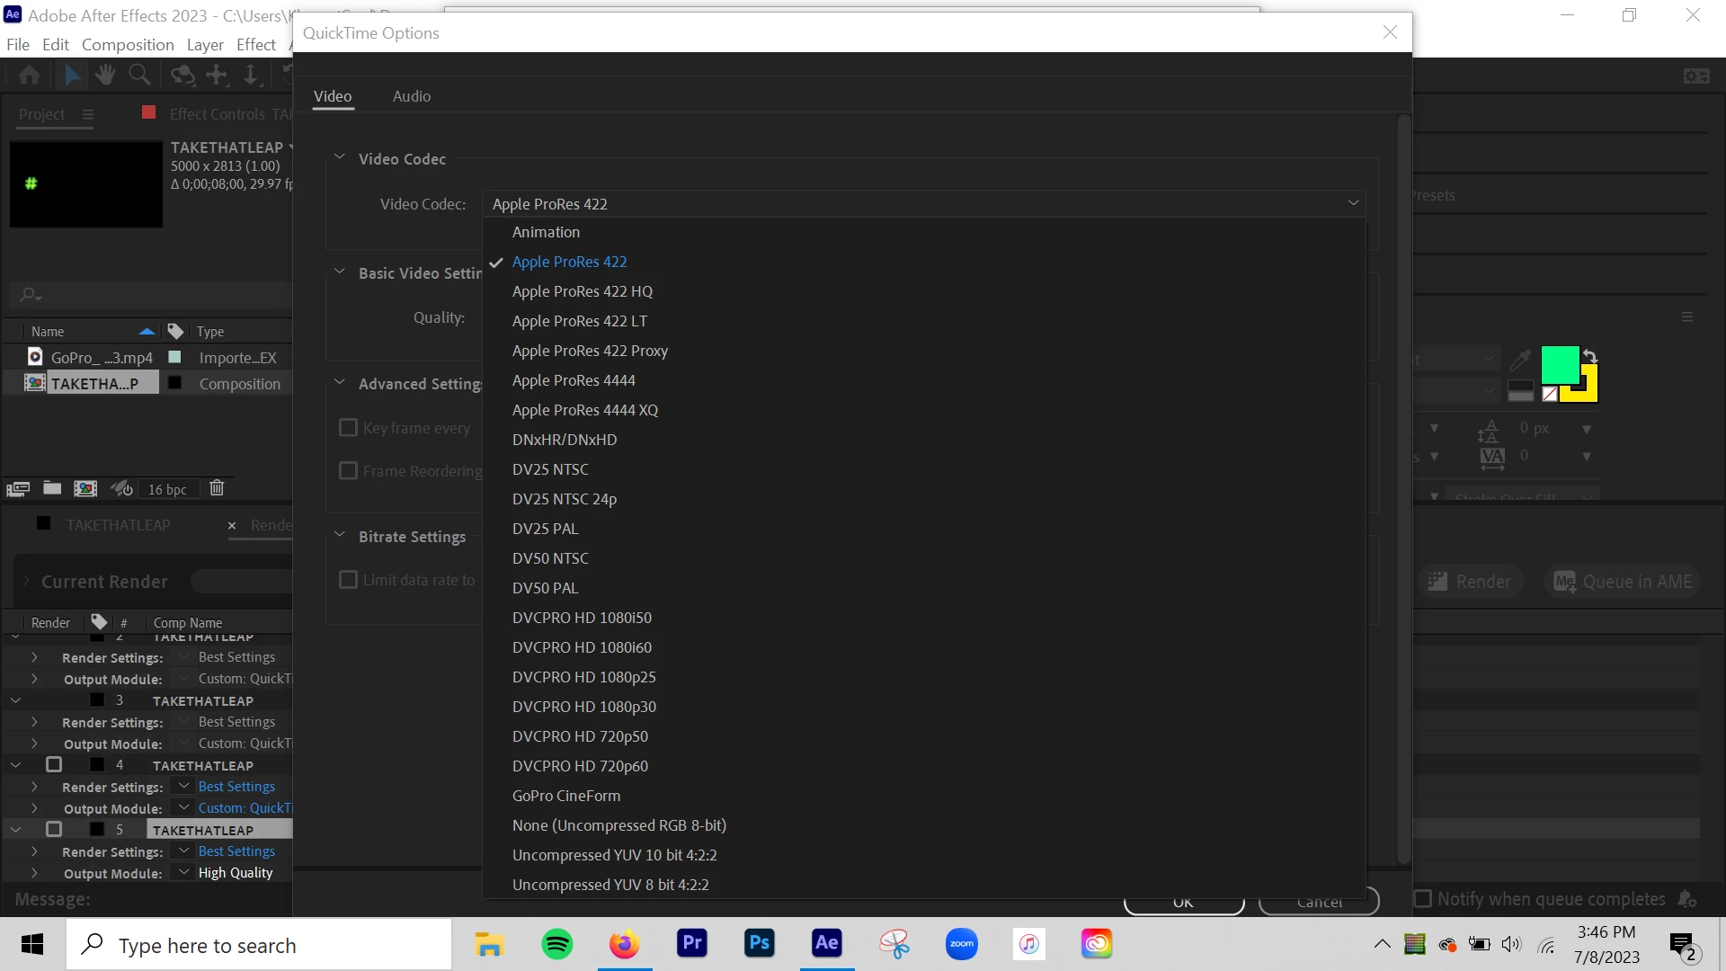1726x971 pixels.
Task: Close the Video Codec dropdown arrow
Action: pyautogui.click(x=1353, y=203)
